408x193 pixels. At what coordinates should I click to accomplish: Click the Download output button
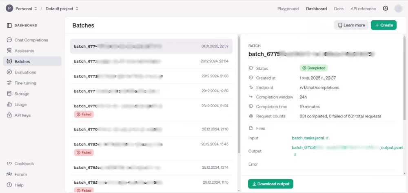pos(271,184)
